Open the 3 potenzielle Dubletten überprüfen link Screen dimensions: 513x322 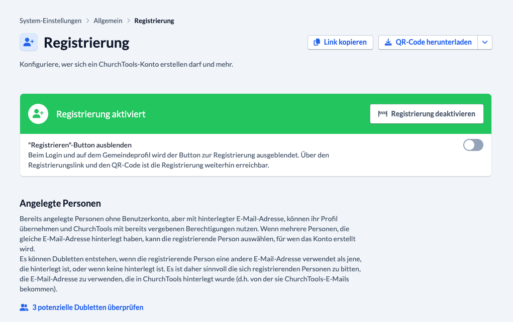pyautogui.click(x=88, y=307)
